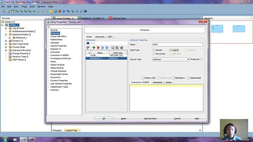Click the copy attributes icon
Image resolution: width=253 pixels, height=142 pixels.
(x=113, y=47)
